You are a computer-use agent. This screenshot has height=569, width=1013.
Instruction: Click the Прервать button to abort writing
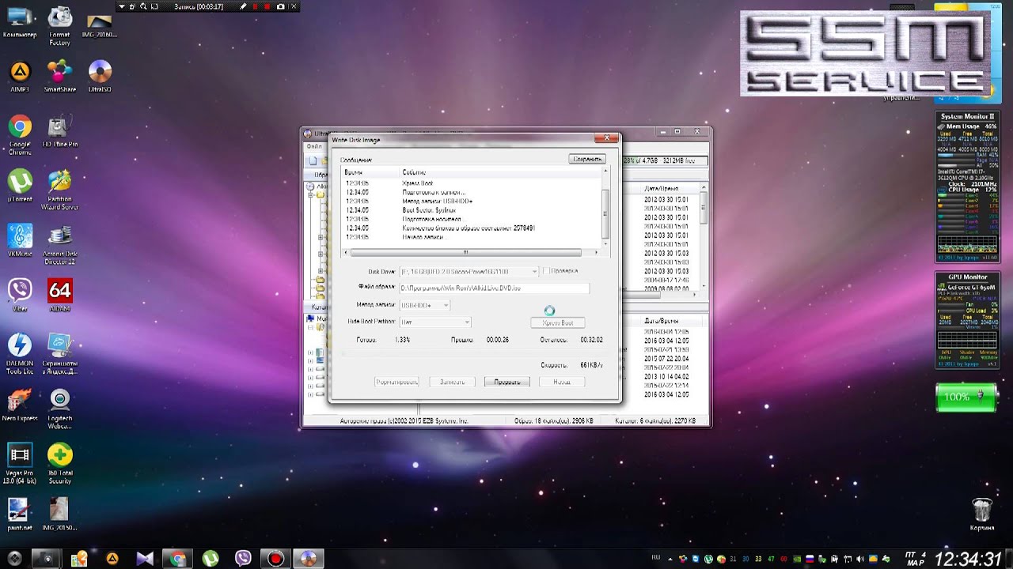506,382
